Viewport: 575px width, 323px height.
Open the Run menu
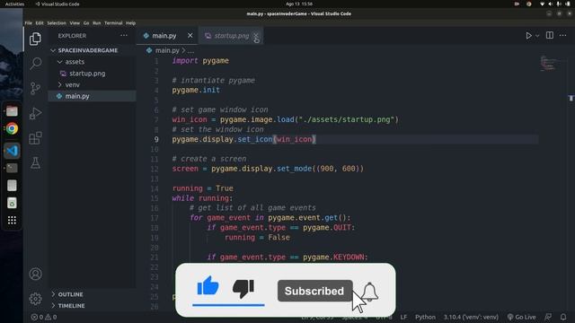96,22
